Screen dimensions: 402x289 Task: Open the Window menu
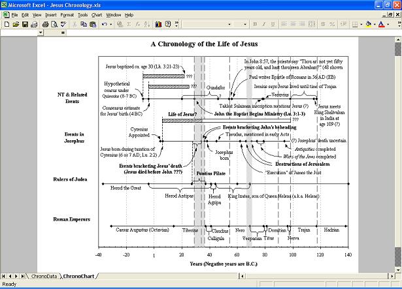[113, 15]
